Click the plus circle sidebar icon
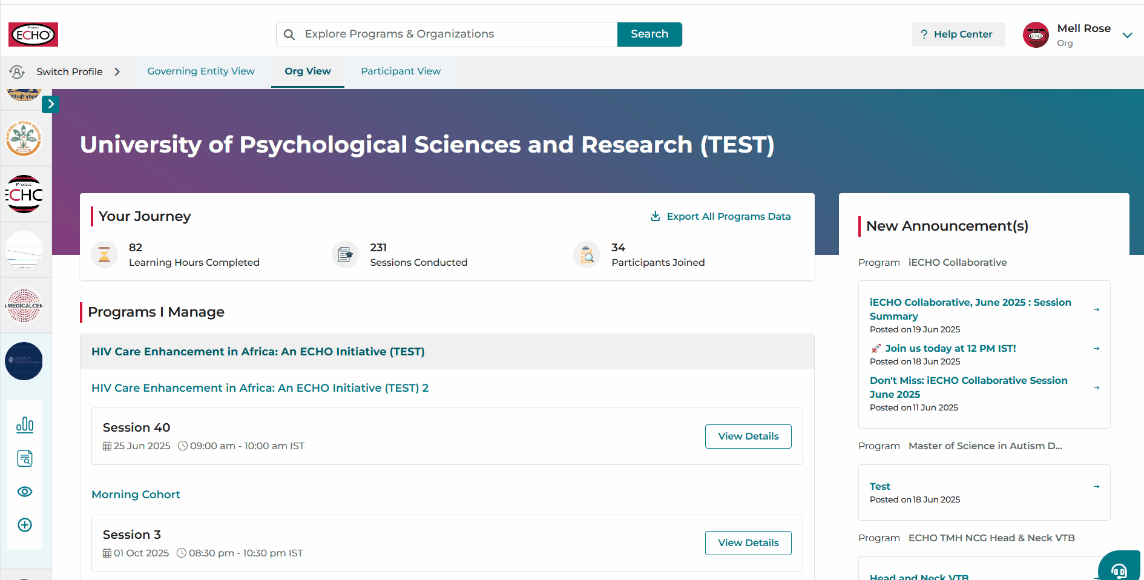The height and width of the screenshot is (580, 1144). [25, 525]
